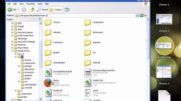
Task: Open the address bar dropdown
Action: (x=137, y=15)
